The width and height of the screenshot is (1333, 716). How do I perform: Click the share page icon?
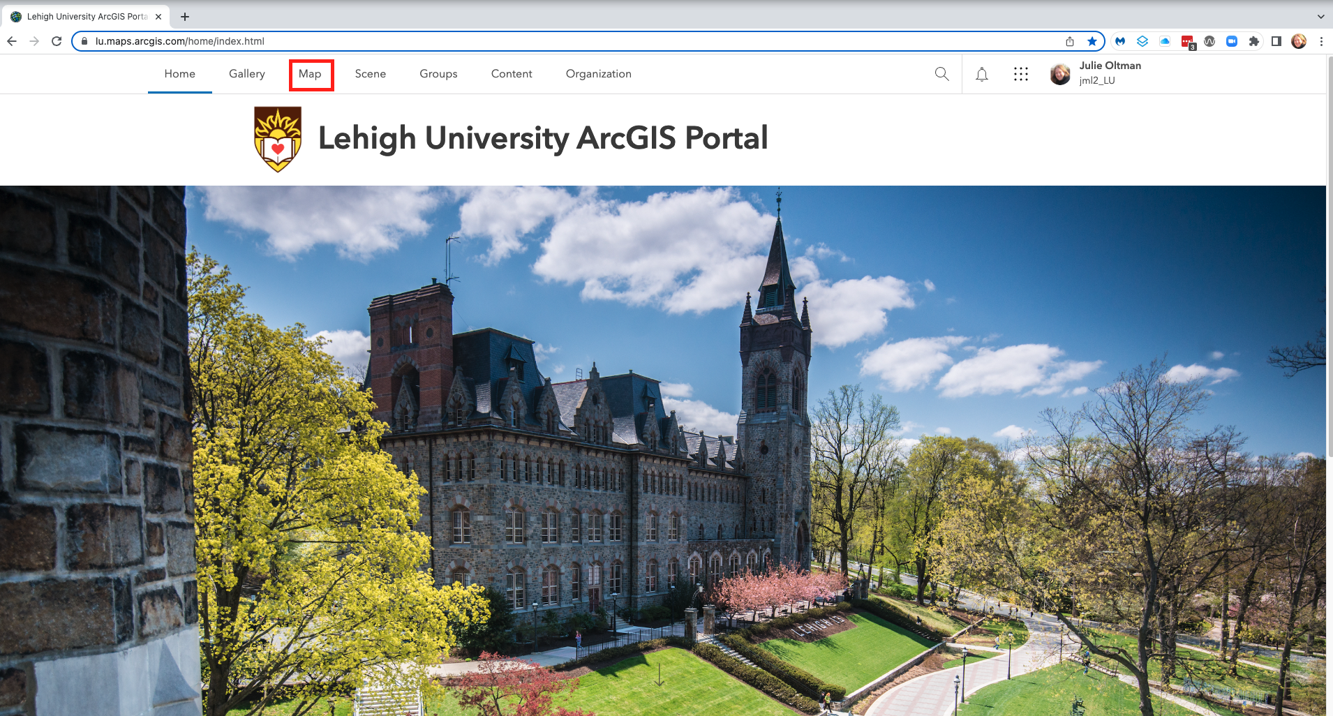(x=1070, y=41)
